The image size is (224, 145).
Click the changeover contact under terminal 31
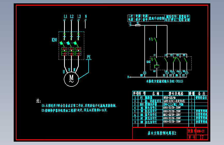point(175,60)
